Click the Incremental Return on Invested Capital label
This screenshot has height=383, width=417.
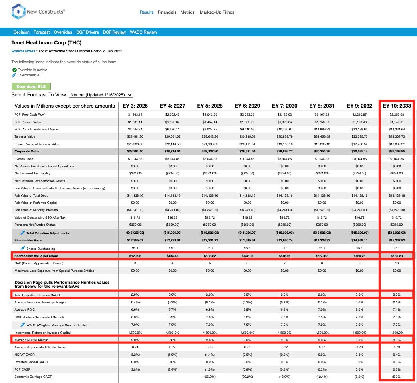click(42, 333)
